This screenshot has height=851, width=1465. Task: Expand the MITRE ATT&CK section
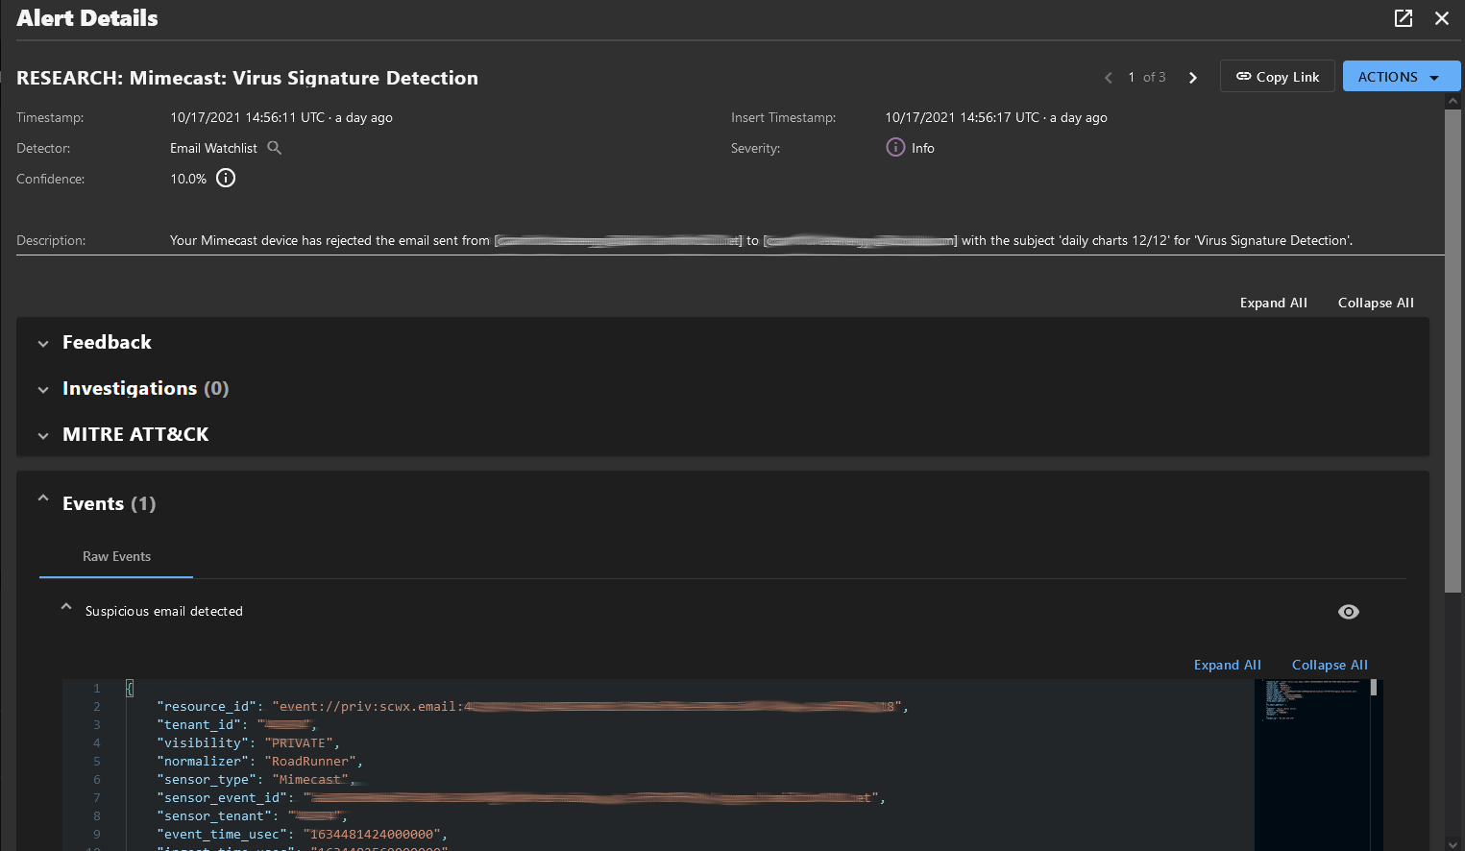[x=43, y=435]
